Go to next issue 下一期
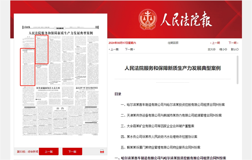 point(234,43)
